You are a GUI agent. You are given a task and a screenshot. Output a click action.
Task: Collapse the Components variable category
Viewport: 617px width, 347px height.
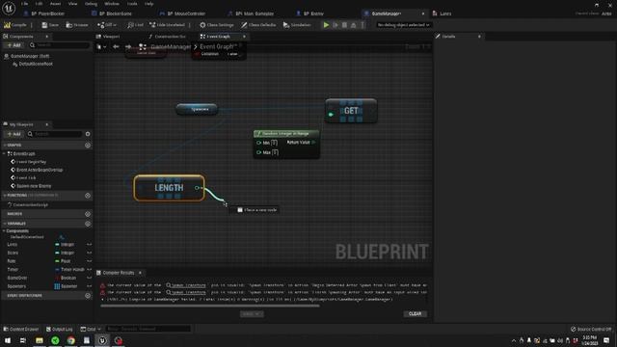[4, 231]
